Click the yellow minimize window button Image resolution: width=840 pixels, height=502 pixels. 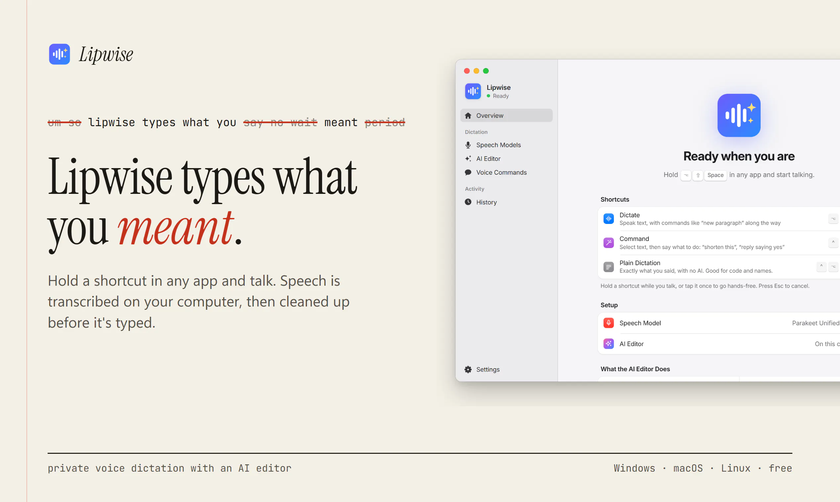[x=476, y=71]
